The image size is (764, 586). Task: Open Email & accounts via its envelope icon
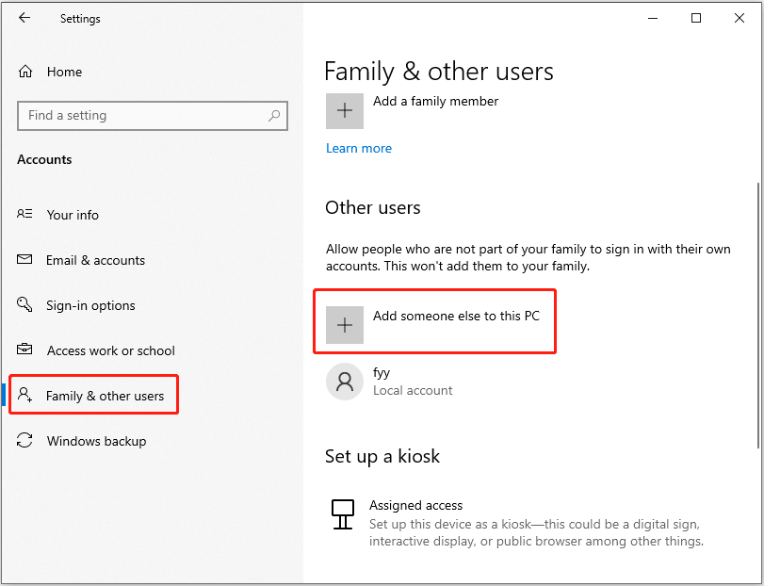[25, 260]
